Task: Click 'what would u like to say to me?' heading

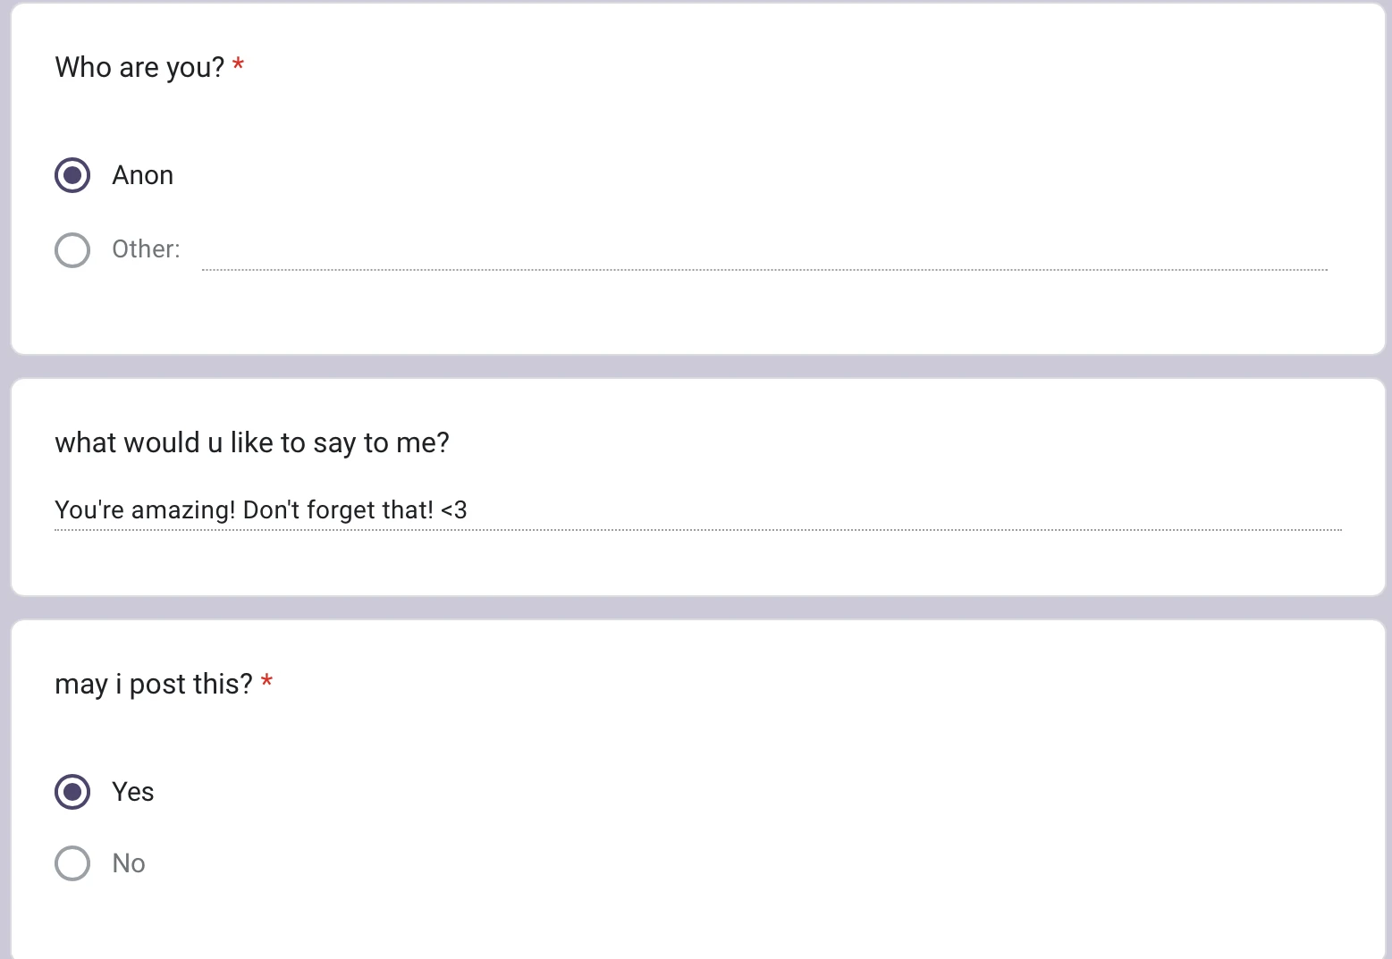Action: pos(251,443)
